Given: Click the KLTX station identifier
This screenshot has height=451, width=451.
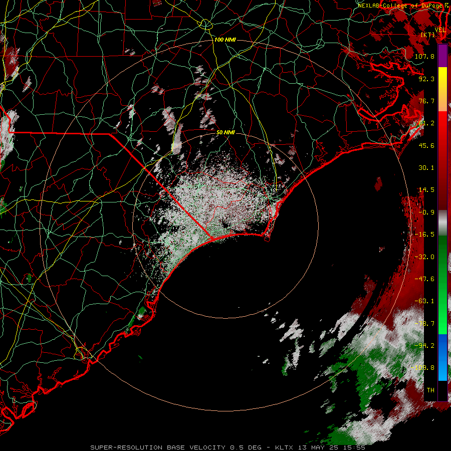Looking at the screenshot, I should [x=284, y=447].
